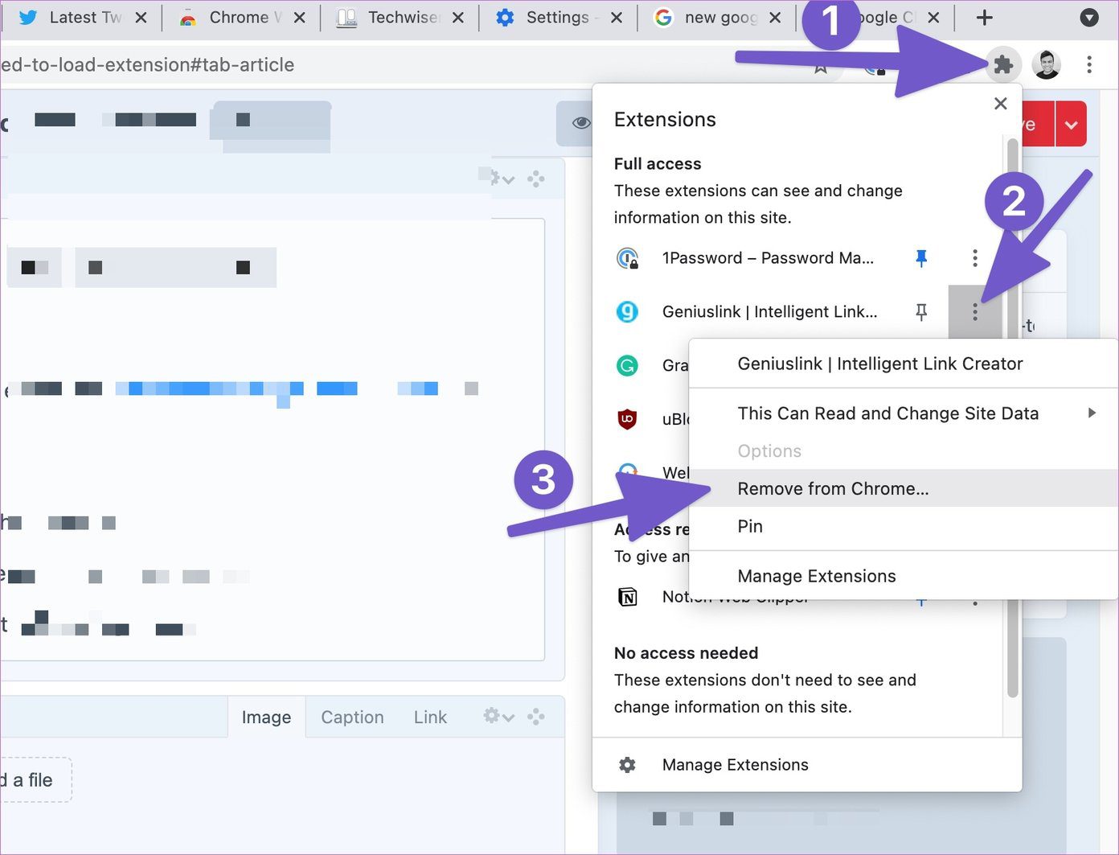Click the profile avatar in toolbar
The image size is (1119, 855).
1047,64
